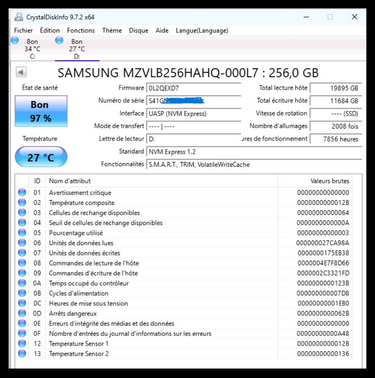Viewport: 375px width, 378px height.
Task: Click the Fonctionnalités field with S.M.A.R.T., TRIM
Action: coord(254,164)
